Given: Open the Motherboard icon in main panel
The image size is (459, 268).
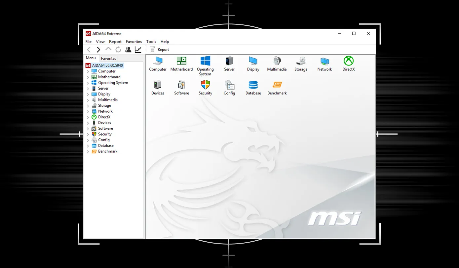Looking at the screenshot, I should [x=181, y=61].
